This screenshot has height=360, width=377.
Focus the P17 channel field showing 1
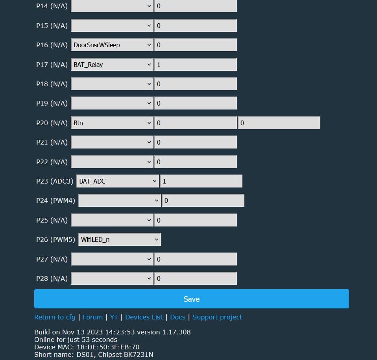pos(196,65)
